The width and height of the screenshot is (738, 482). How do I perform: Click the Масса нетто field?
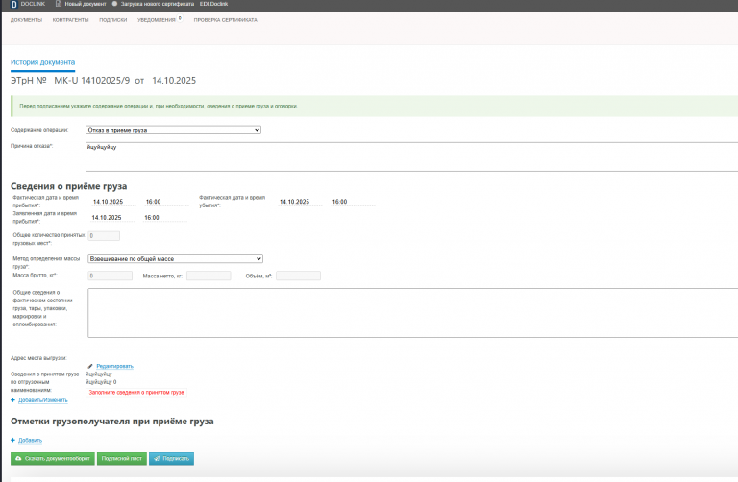[x=209, y=276]
